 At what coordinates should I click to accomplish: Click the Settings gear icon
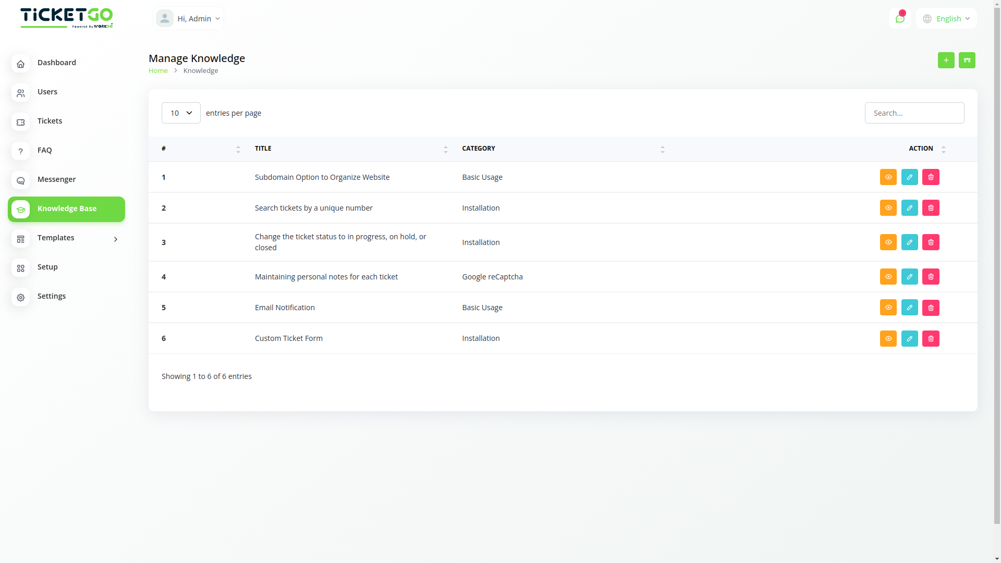click(x=20, y=297)
